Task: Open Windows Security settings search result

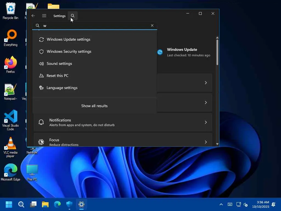Action: [95, 51]
